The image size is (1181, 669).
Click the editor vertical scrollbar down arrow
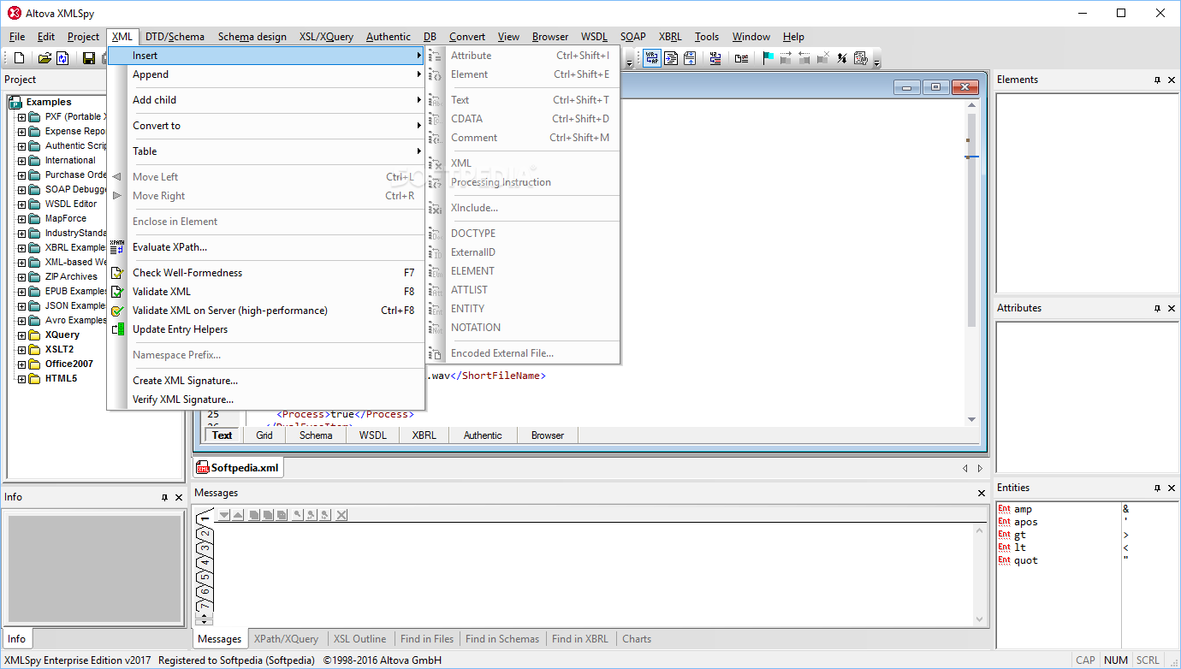pos(971,419)
